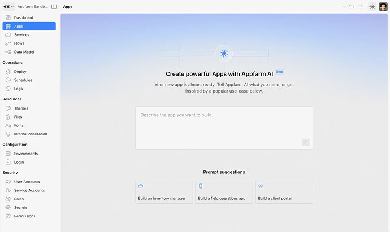Click the Logs history icon
The height and width of the screenshot is (232, 390).
pos(8,89)
